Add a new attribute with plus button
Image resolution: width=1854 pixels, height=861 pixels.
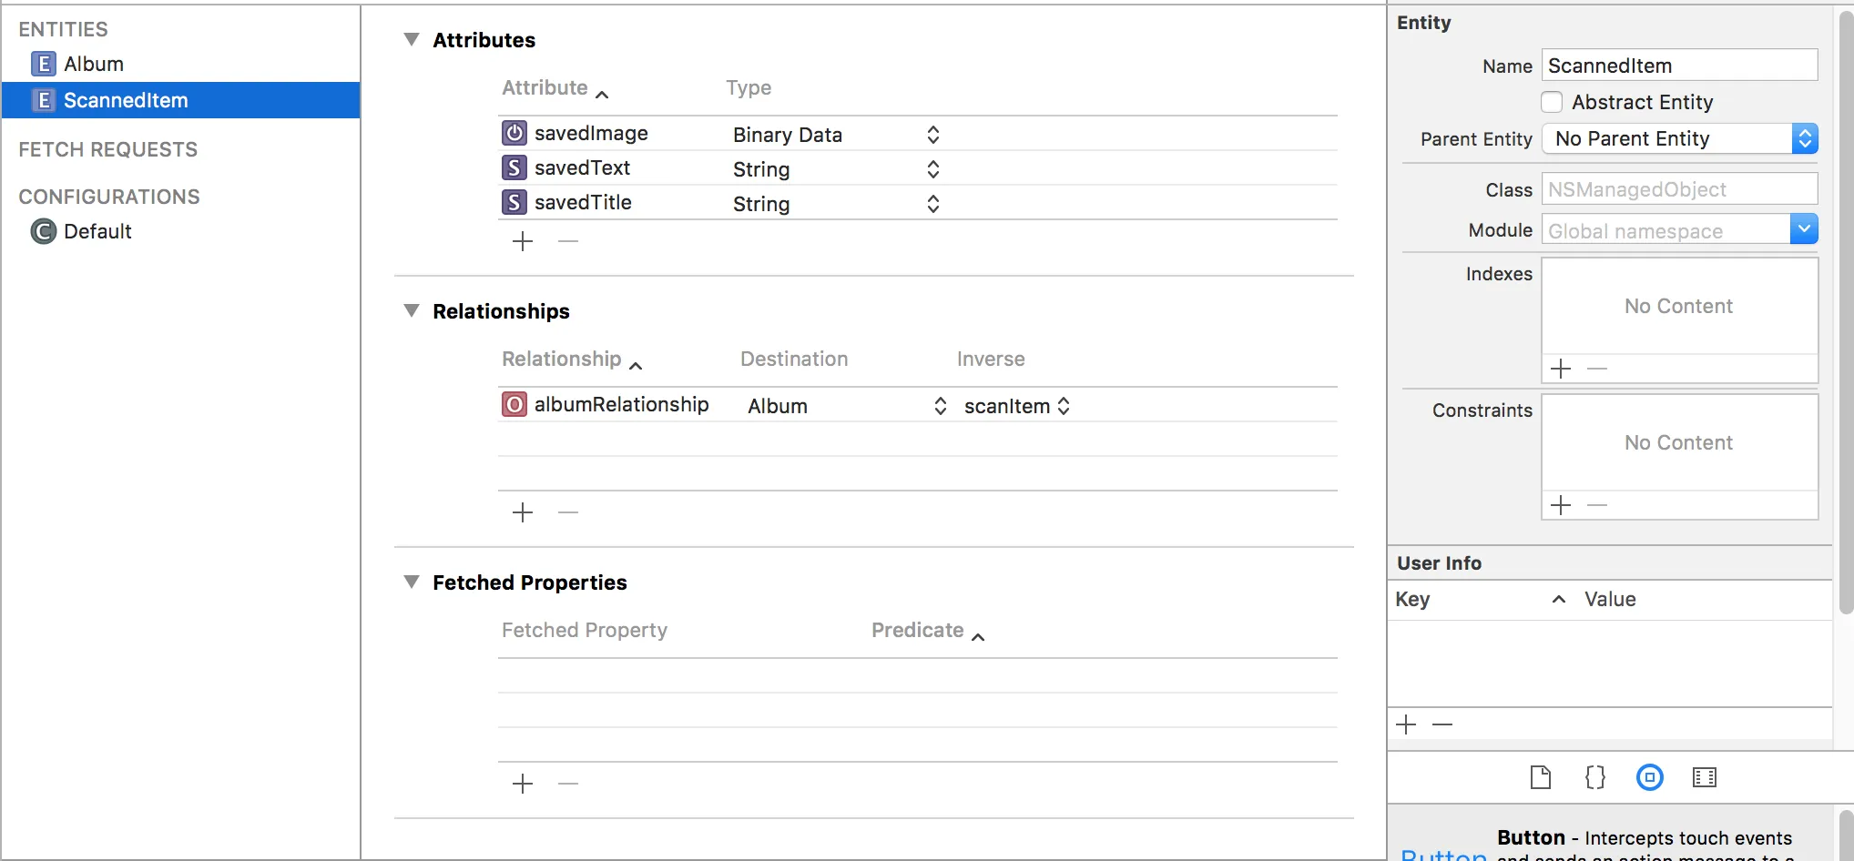pyautogui.click(x=523, y=241)
